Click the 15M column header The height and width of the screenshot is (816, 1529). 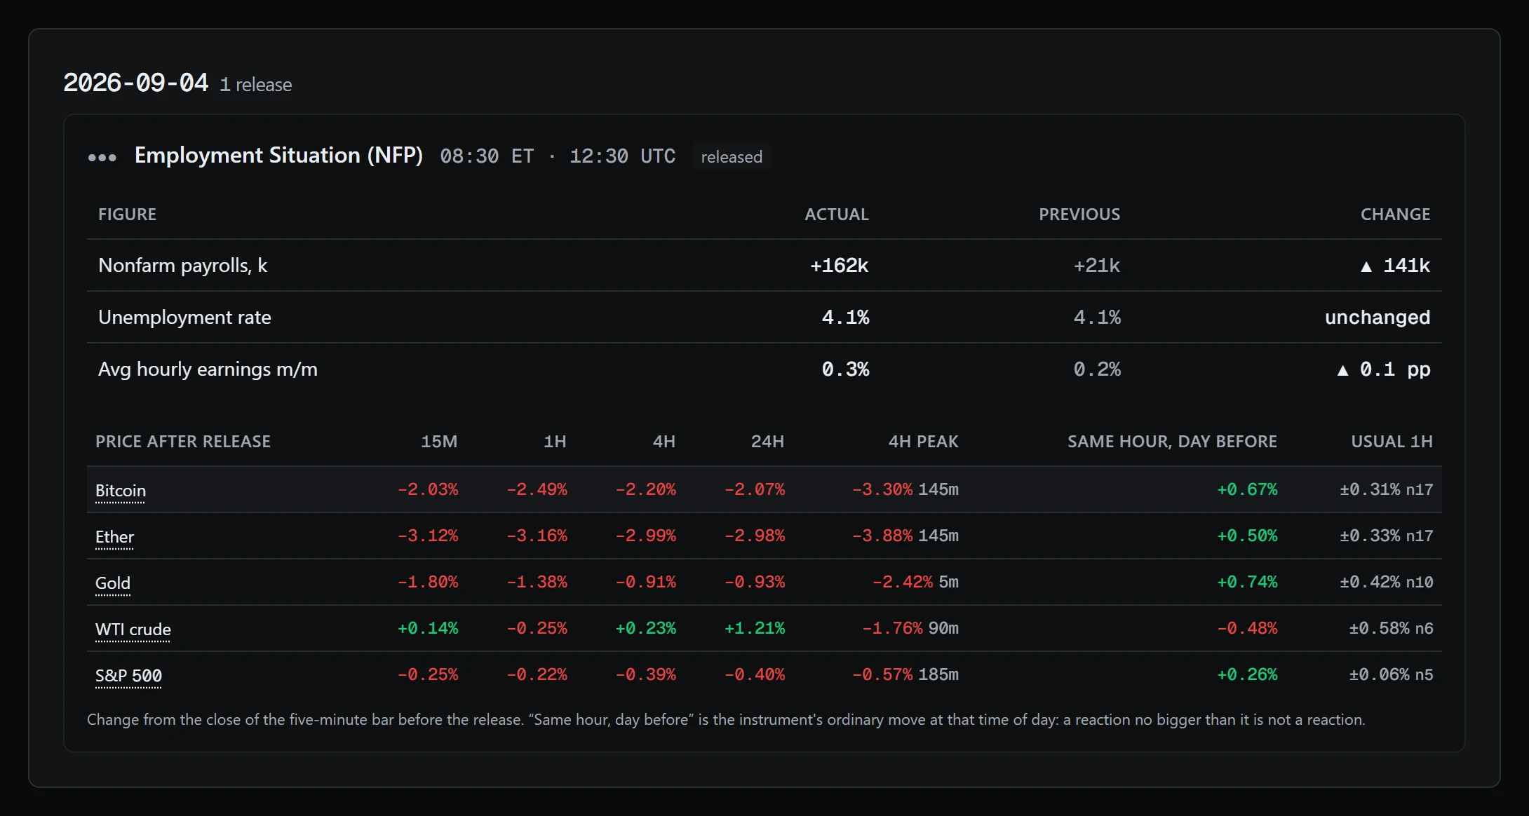click(439, 442)
